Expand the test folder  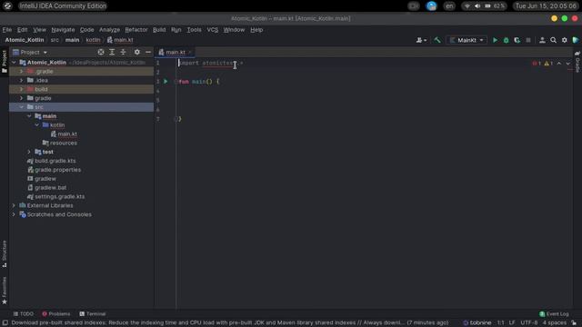(x=29, y=152)
